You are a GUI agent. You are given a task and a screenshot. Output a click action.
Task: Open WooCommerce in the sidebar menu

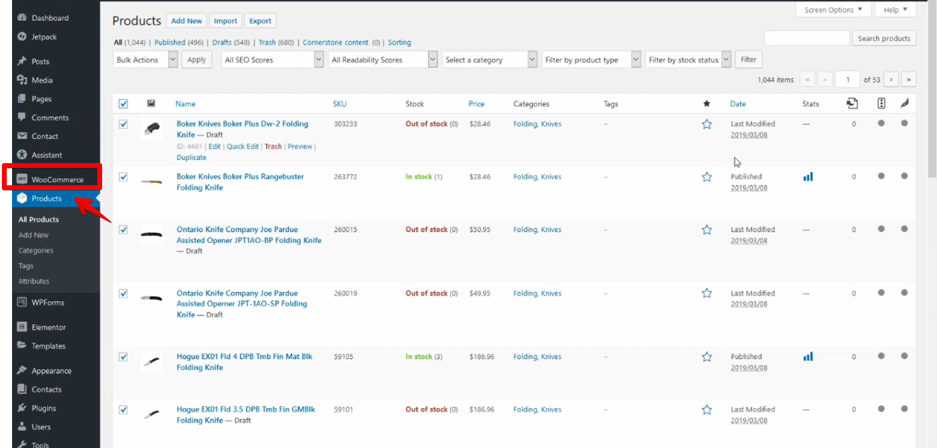click(x=57, y=179)
